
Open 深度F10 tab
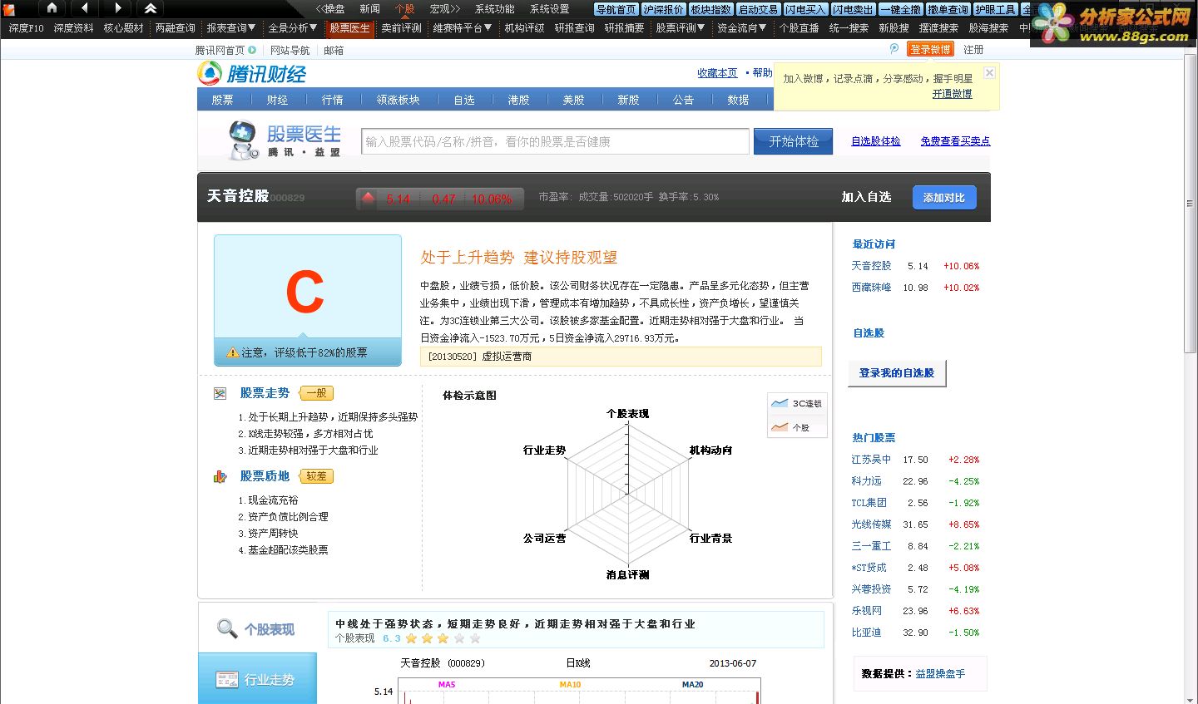[x=26, y=27]
